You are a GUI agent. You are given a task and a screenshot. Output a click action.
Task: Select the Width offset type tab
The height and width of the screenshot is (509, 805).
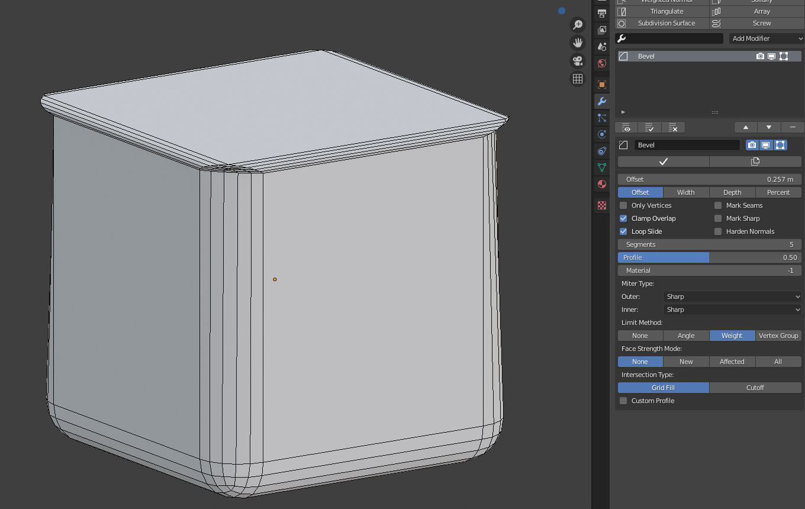pos(686,192)
